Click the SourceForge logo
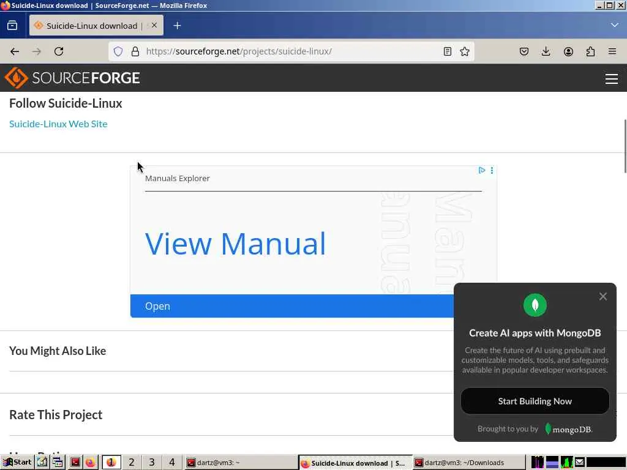 [x=72, y=78]
